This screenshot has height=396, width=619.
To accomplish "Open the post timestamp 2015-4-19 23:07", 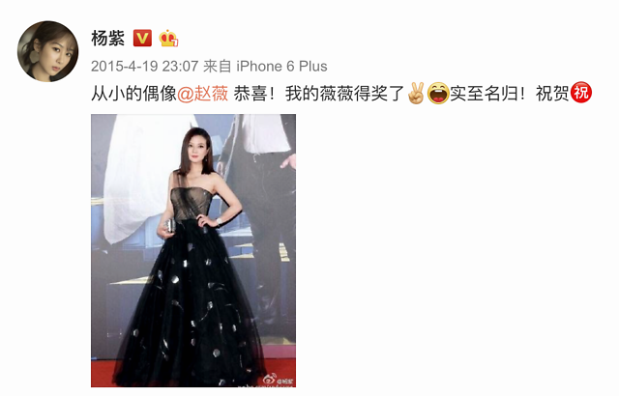I will tap(144, 67).
